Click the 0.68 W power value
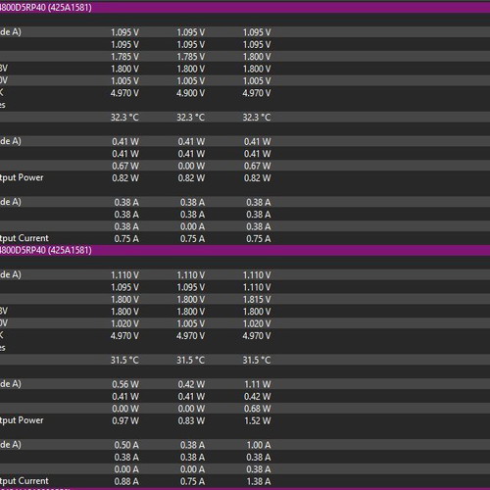Screen dimensions: 490x490 click(x=258, y=409)
